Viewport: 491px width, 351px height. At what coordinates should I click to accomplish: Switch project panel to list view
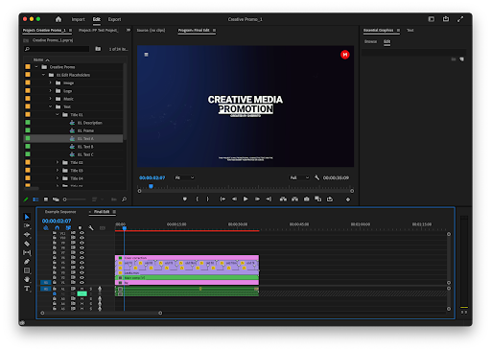coord(35,199)
